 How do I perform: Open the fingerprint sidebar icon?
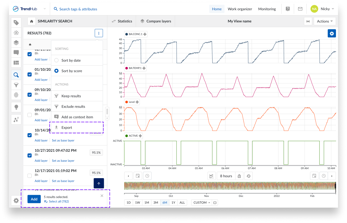16,95
